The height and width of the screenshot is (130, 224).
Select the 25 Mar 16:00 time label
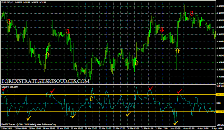(77, 128)
